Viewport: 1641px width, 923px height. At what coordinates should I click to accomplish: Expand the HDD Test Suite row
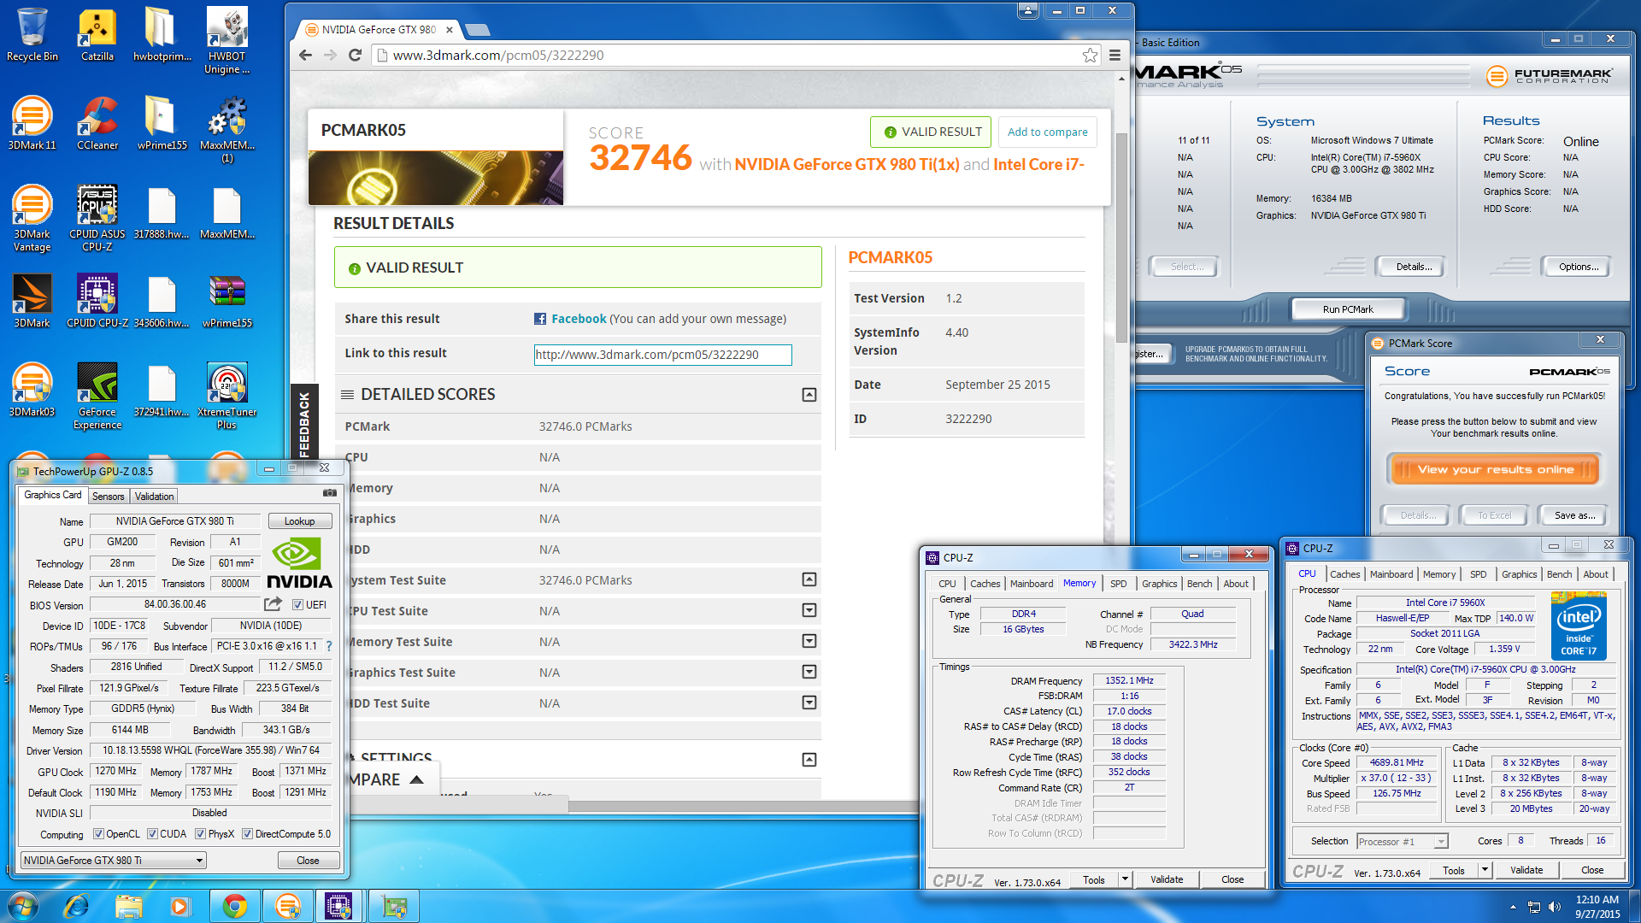809,703
